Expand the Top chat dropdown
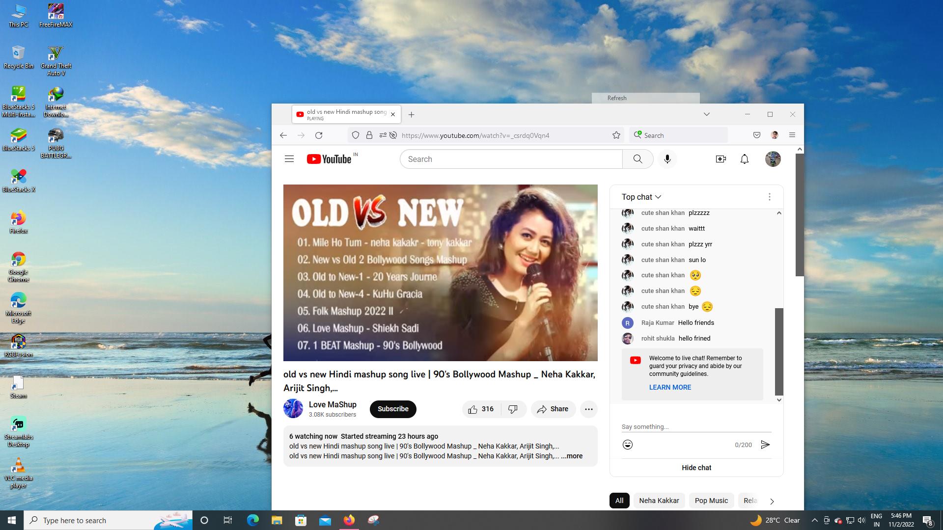The image size is (943, 530). coord(641,197)
